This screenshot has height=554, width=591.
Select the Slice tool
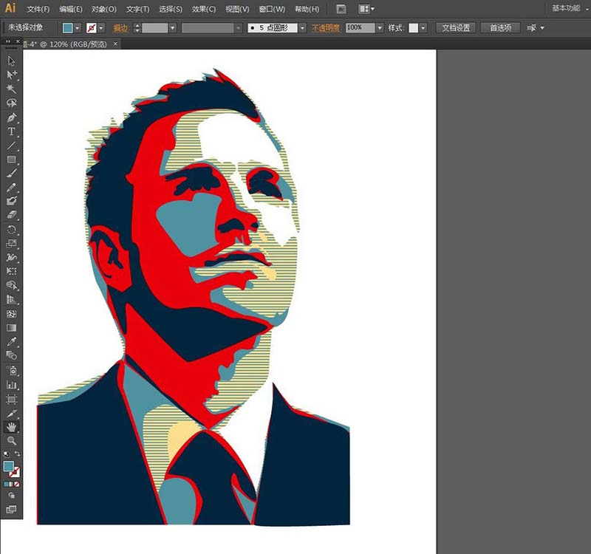(x=11, y=414)
